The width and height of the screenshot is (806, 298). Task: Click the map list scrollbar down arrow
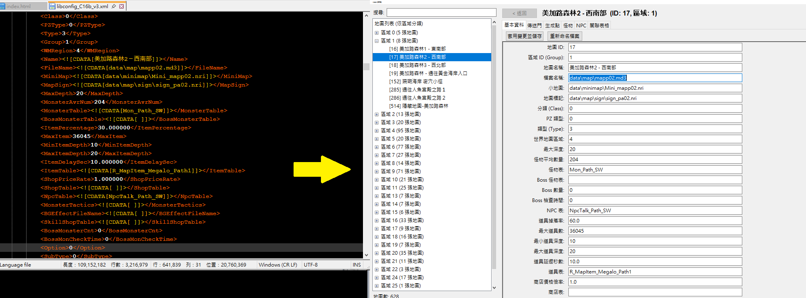click(494, 287)
